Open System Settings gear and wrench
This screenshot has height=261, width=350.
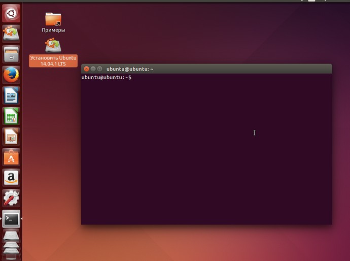pyautogui.click(x=11, y=198)
